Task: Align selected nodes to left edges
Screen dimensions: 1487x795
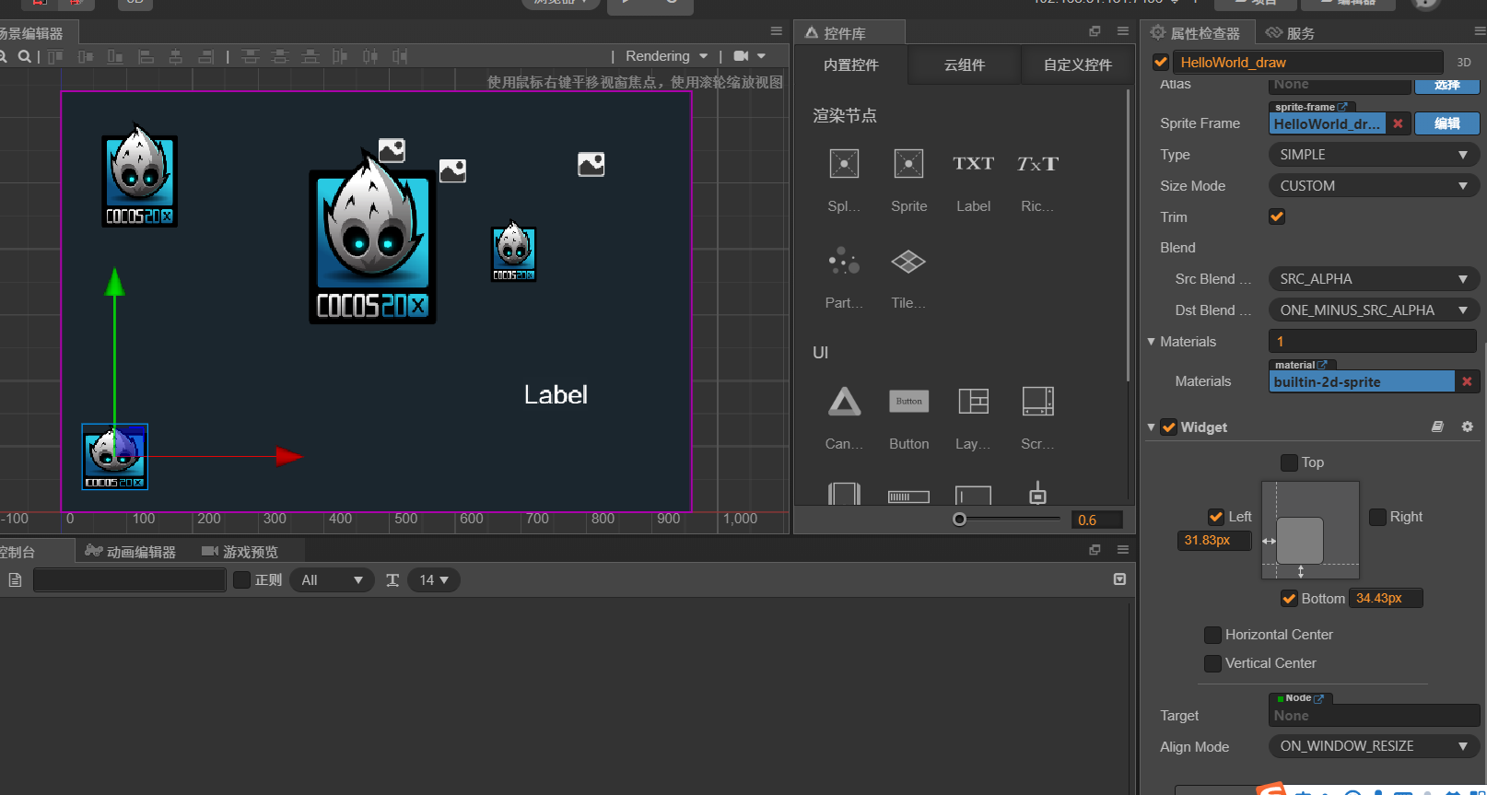Action: (146, 56)
